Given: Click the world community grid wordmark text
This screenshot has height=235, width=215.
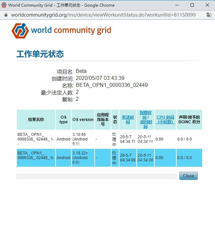Looking at the screenshot, I should [x=71, y=30].
